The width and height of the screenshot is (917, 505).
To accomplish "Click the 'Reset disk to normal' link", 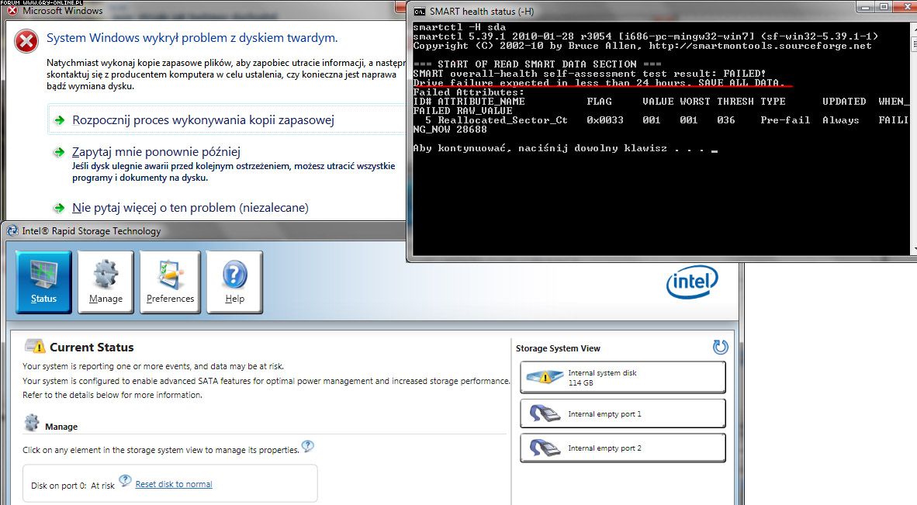I will [x=174, y=484].
